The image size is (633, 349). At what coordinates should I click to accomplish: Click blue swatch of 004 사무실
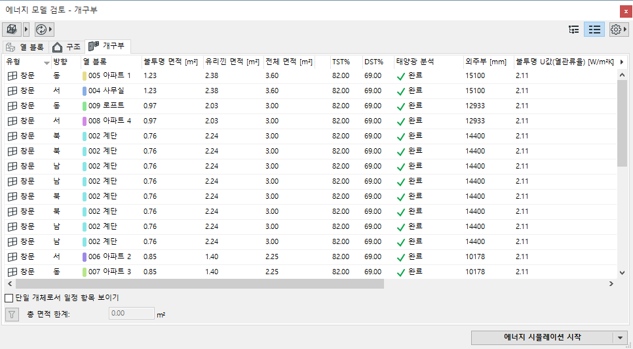(x=85, y=91)
